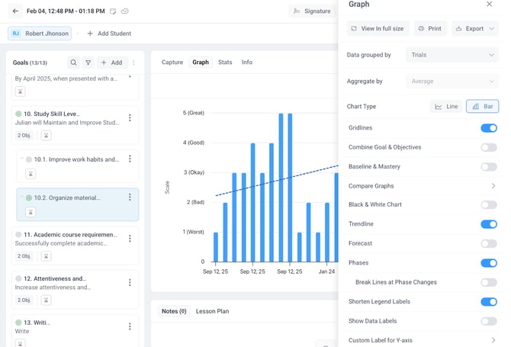Open the goals filter icon

click(x=88, y=63)
